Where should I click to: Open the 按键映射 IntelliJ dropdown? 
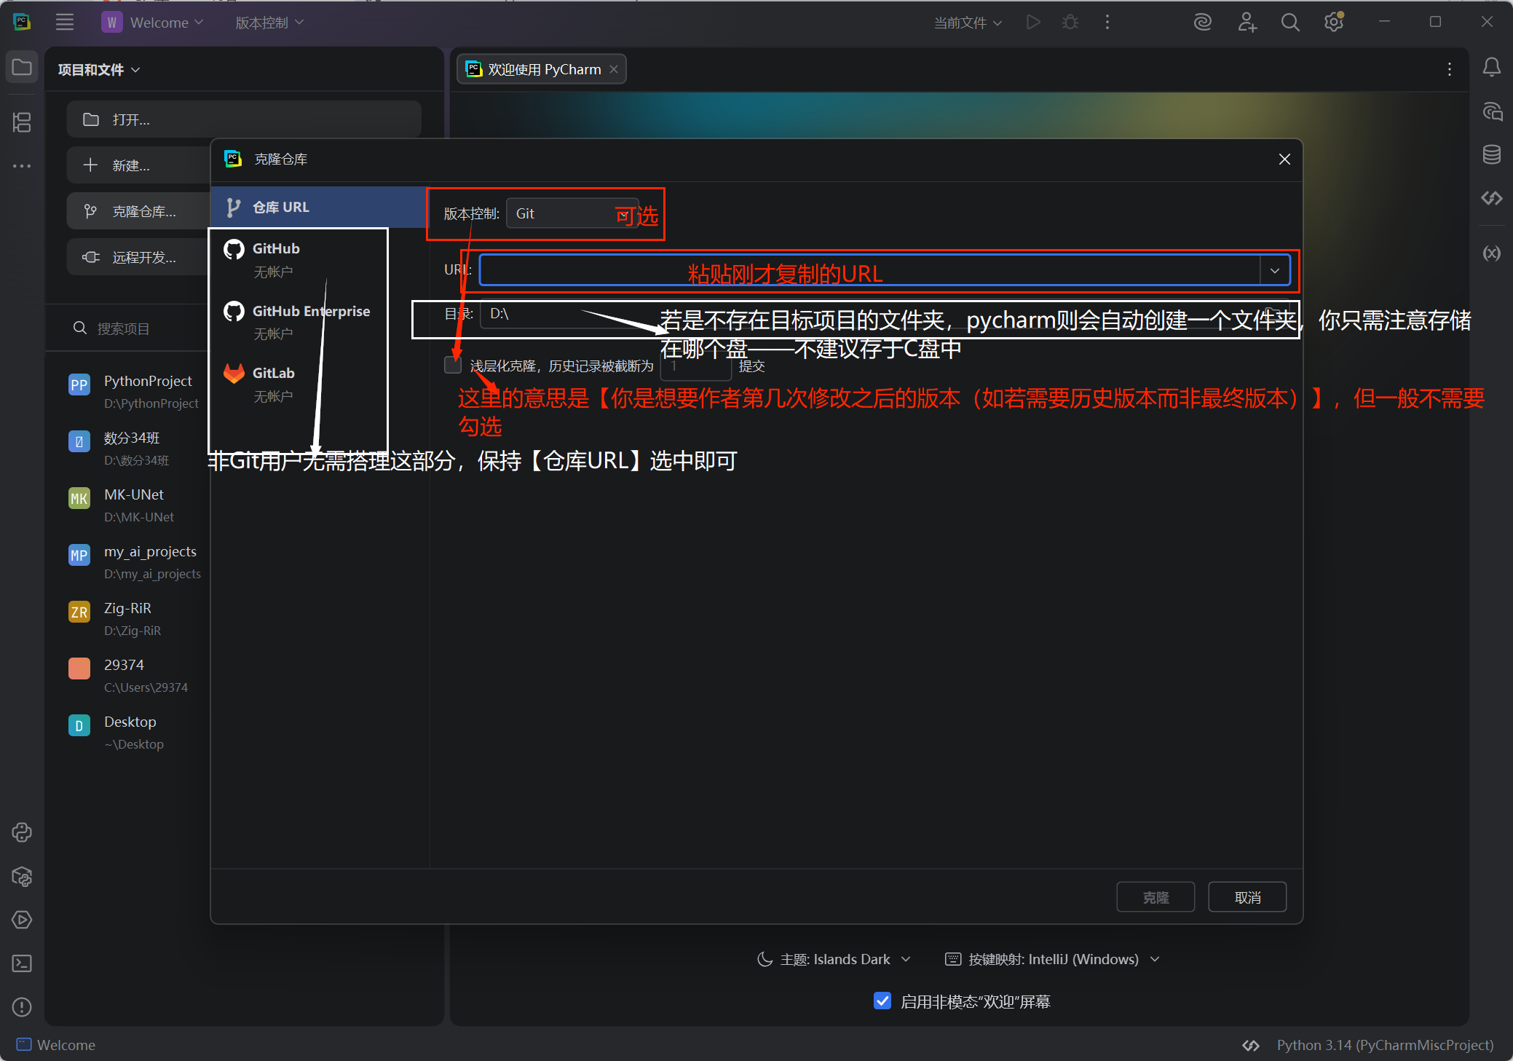point(1052,959)
